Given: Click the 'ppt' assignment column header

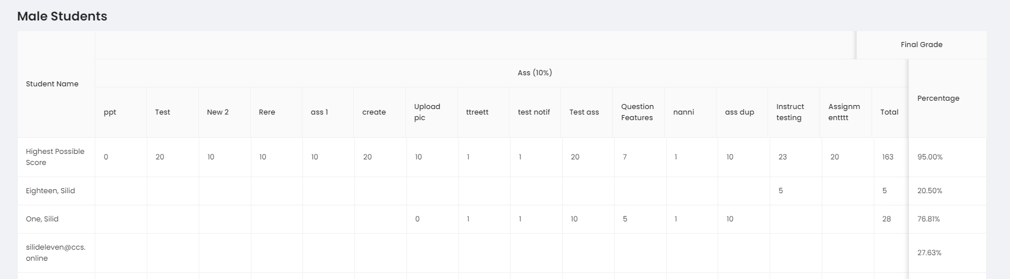Looking at the screenshot, I should pos(110,112).
